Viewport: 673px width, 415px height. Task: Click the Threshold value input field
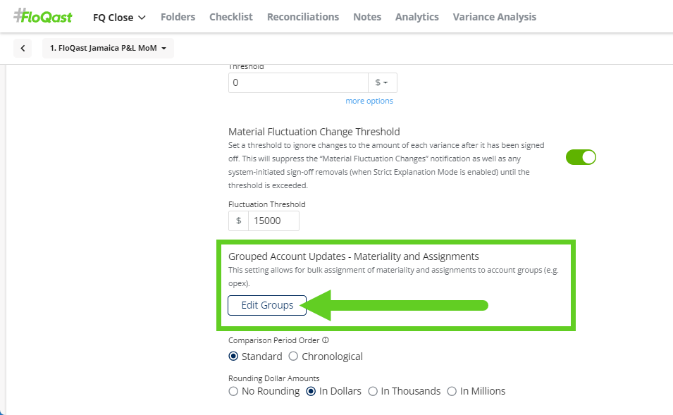(x=297, y=82)
